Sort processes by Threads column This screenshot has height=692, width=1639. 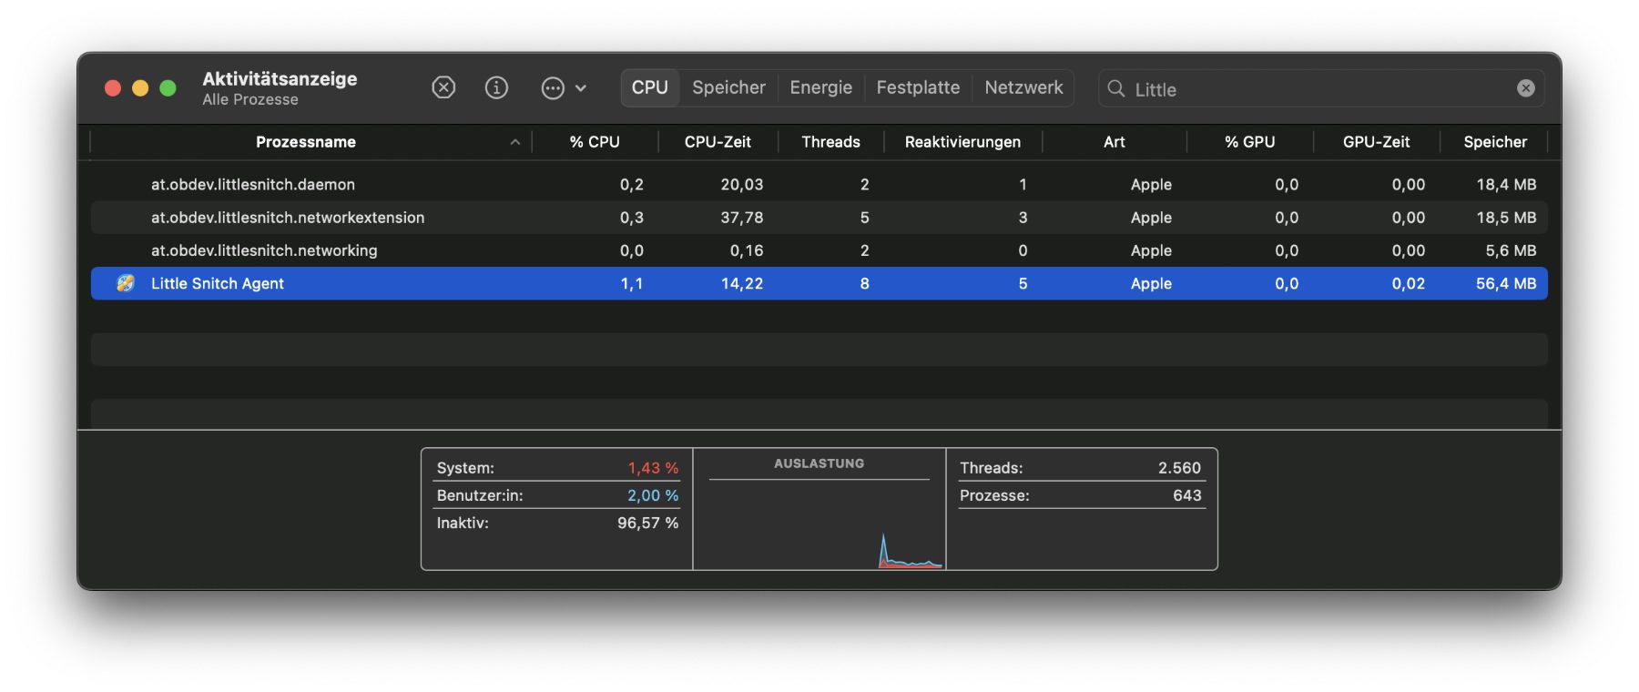(830, 142)
